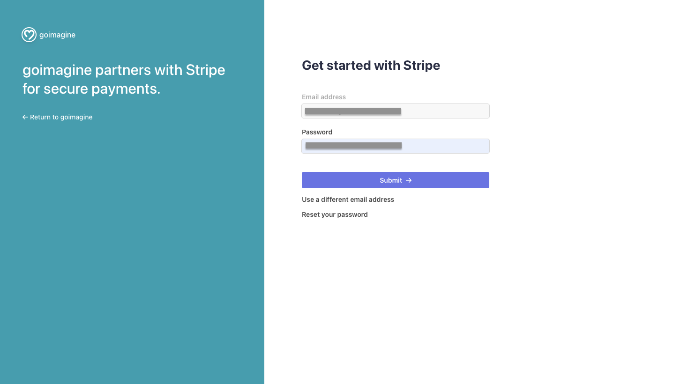Click the redacted text inside the email field

pyautogui.click(x=353, y=111)
